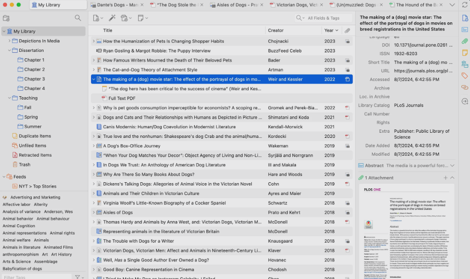
Task: Collapse the selected Weir and Kessler item
Action: (93, 79)
